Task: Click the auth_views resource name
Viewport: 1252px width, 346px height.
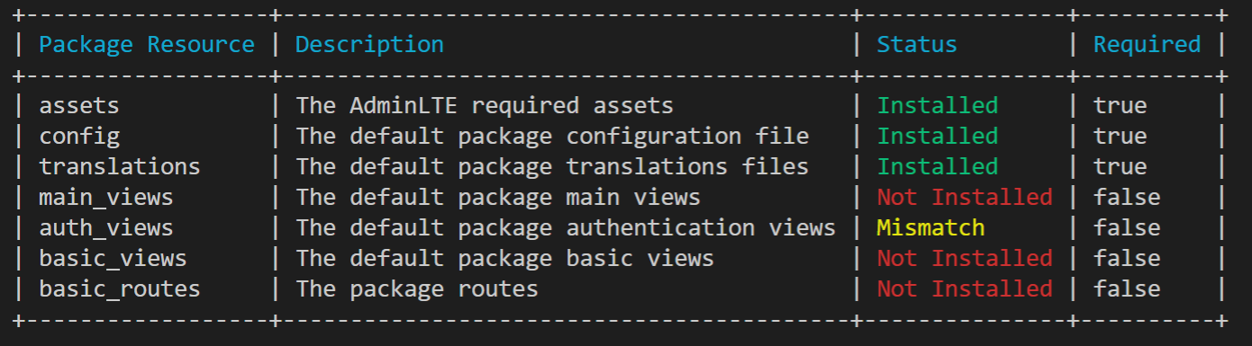Action: [106, 228]
